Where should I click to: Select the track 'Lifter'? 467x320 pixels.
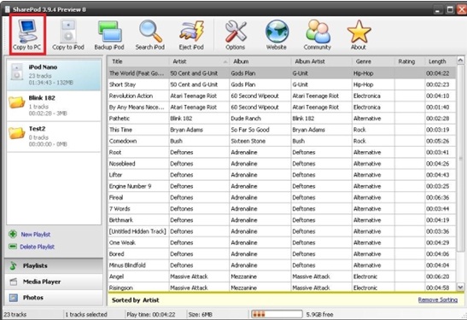point(282,175)
